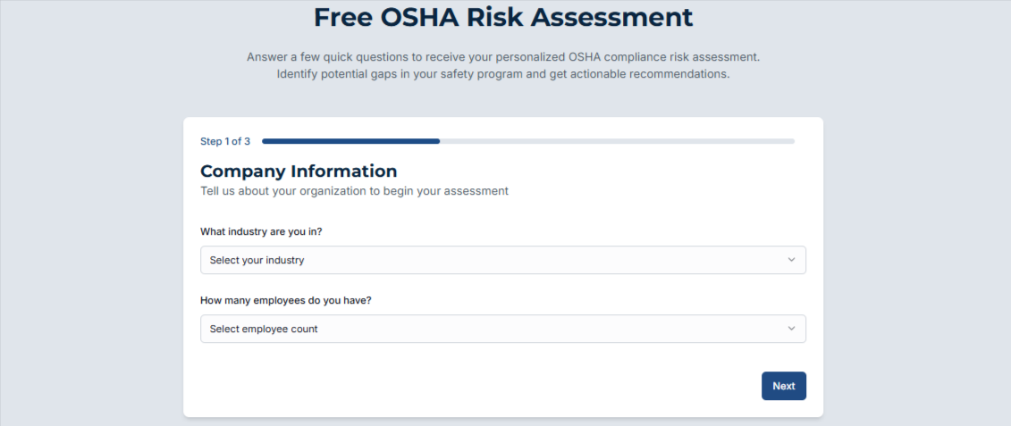This screenshot has width=1011, height=426.
Task: Click the word 'Next' on the blue button
Action: 784,386
